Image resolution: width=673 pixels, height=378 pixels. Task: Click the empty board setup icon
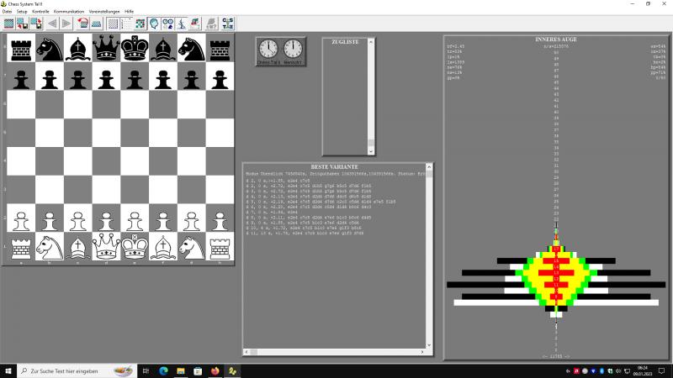(114, 24)
